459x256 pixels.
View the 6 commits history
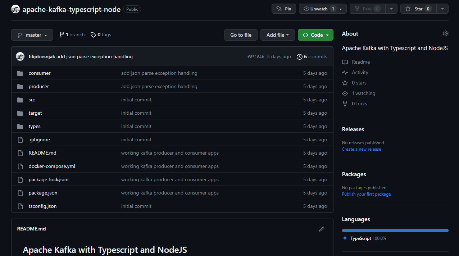pos(312,57)
